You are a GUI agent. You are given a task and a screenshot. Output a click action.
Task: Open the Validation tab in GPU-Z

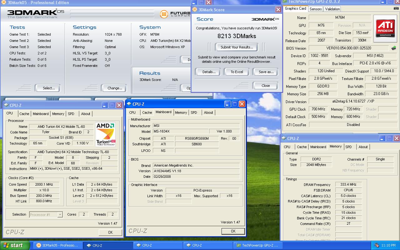point(332,9)
